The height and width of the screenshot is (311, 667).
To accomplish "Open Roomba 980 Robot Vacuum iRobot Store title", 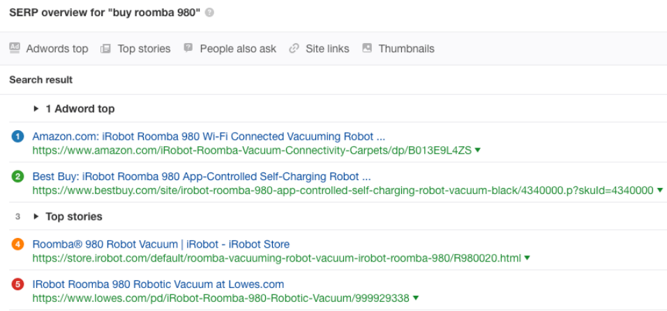I will click(161, 244).
